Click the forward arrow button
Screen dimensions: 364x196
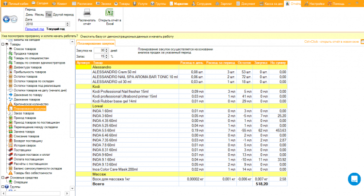[14, 19]
